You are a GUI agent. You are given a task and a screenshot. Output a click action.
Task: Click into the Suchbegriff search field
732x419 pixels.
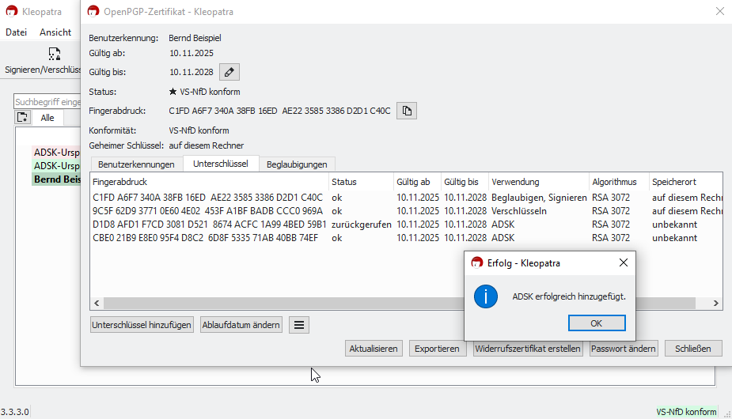pos(47,102)
